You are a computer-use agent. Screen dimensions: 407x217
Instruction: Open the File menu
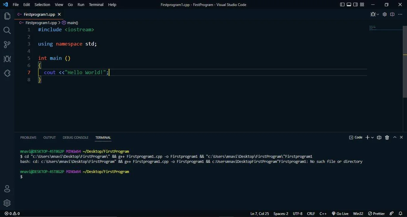tap(16, 4)
